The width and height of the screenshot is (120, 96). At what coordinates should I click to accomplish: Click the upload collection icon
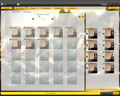point(83,16)
